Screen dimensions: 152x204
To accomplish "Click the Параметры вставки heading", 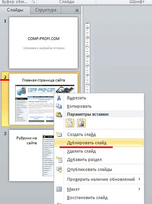I will tap(88, 114).
